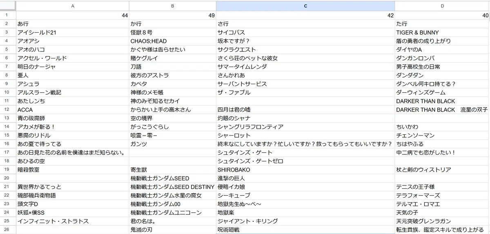Click cell containing アクセル・ワールド
This screenshot has width=490, height=234.
point(73,58)
